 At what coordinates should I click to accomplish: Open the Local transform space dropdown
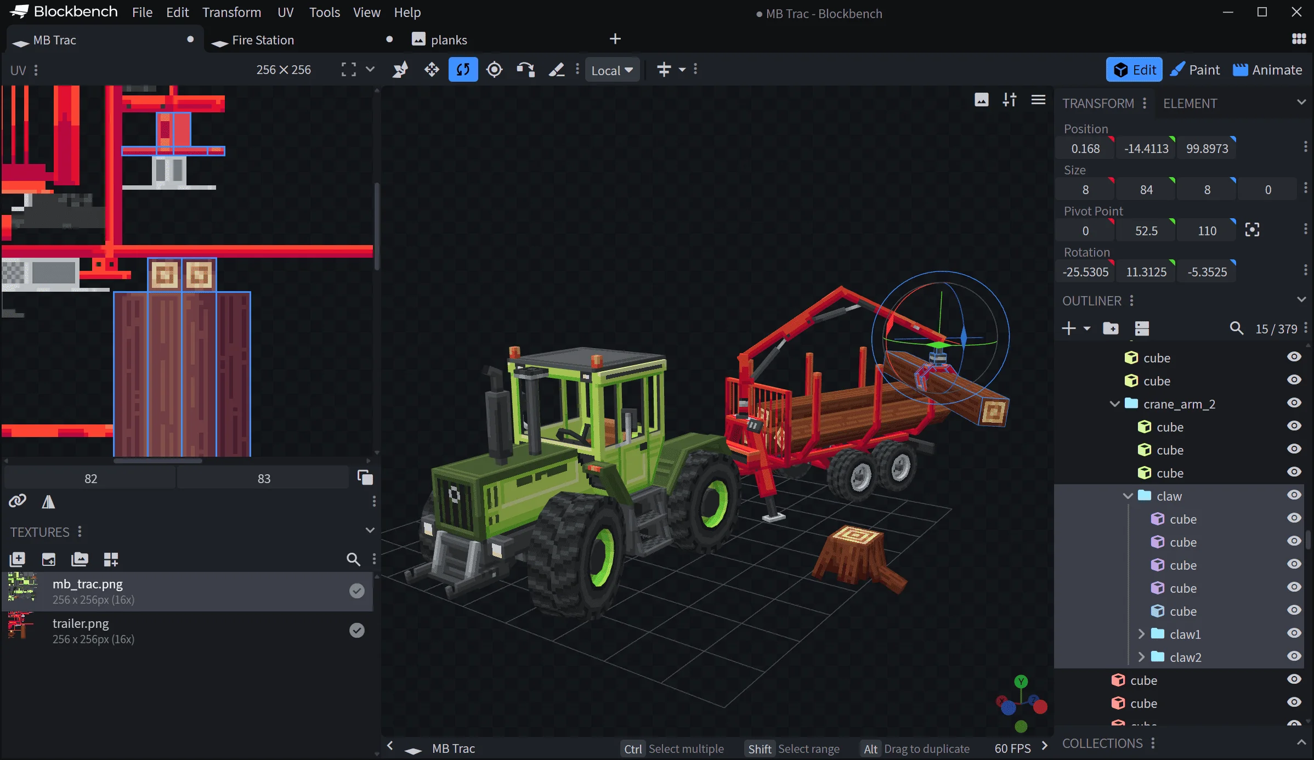point(613,70)
